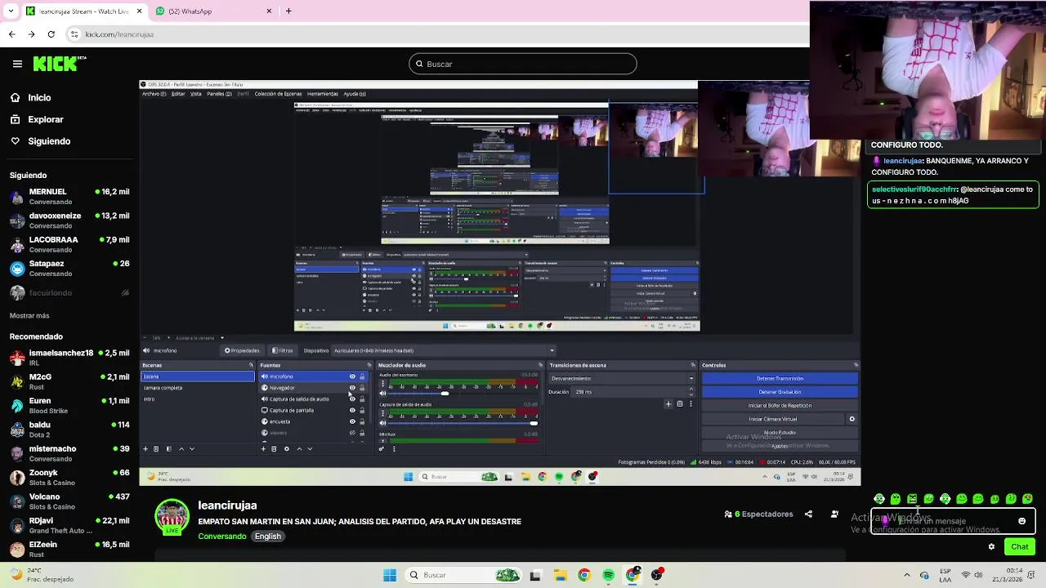Open the emoji picker in message box
The width and height of the screenshot is (1046, 588).
[x=1021, y=521]
